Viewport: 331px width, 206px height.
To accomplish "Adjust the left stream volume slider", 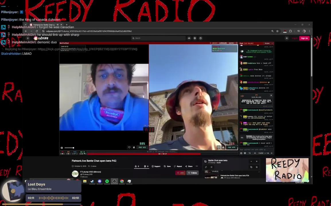I will point(69,148).
